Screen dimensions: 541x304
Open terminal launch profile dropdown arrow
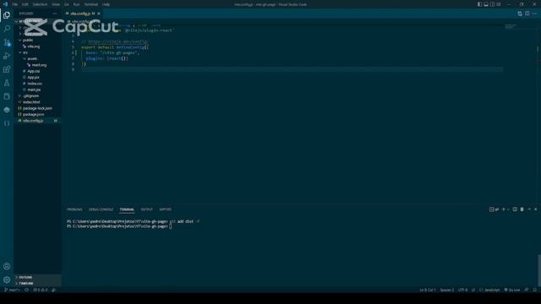508,209
